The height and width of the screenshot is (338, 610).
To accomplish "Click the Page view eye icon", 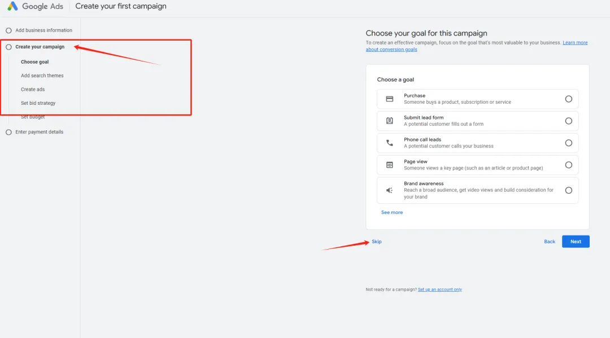I will (389, 165).
